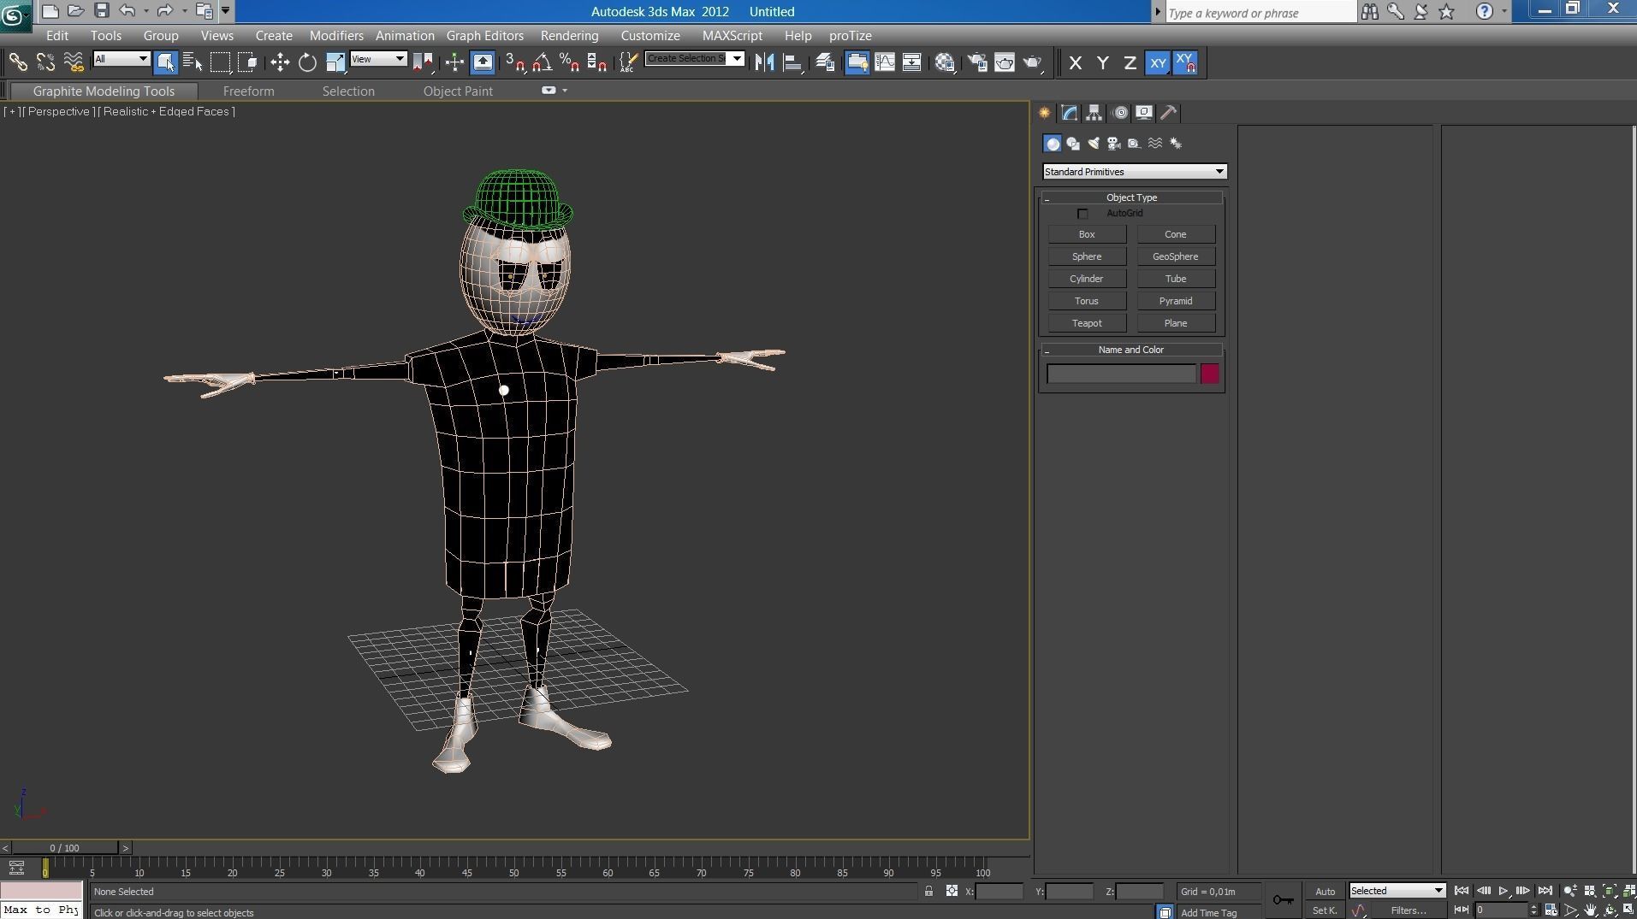Select the Scale tool
Image resolution: width=1637 pixels, height=919 pixels.
click(335, 62)
